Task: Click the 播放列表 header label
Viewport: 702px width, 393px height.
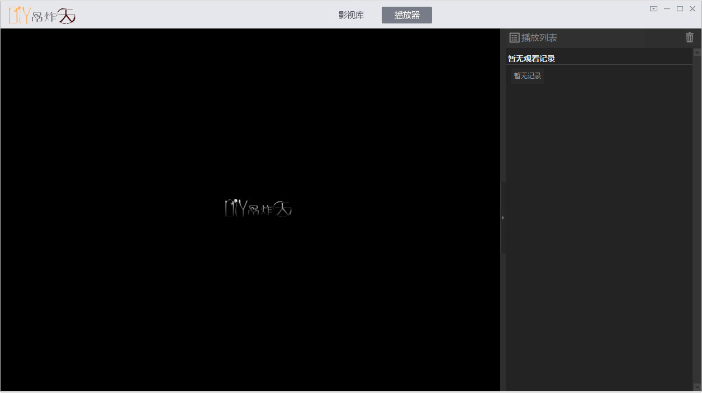Action: click(x=539, y=37)
